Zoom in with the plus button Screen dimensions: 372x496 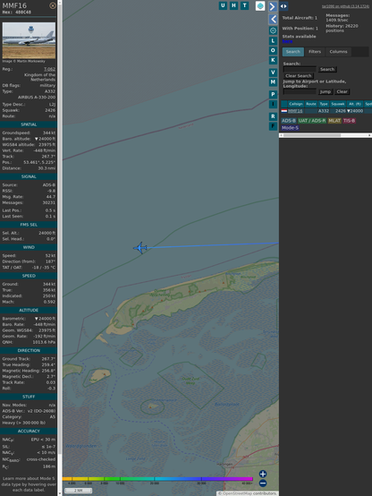click(x=263, y=474)
